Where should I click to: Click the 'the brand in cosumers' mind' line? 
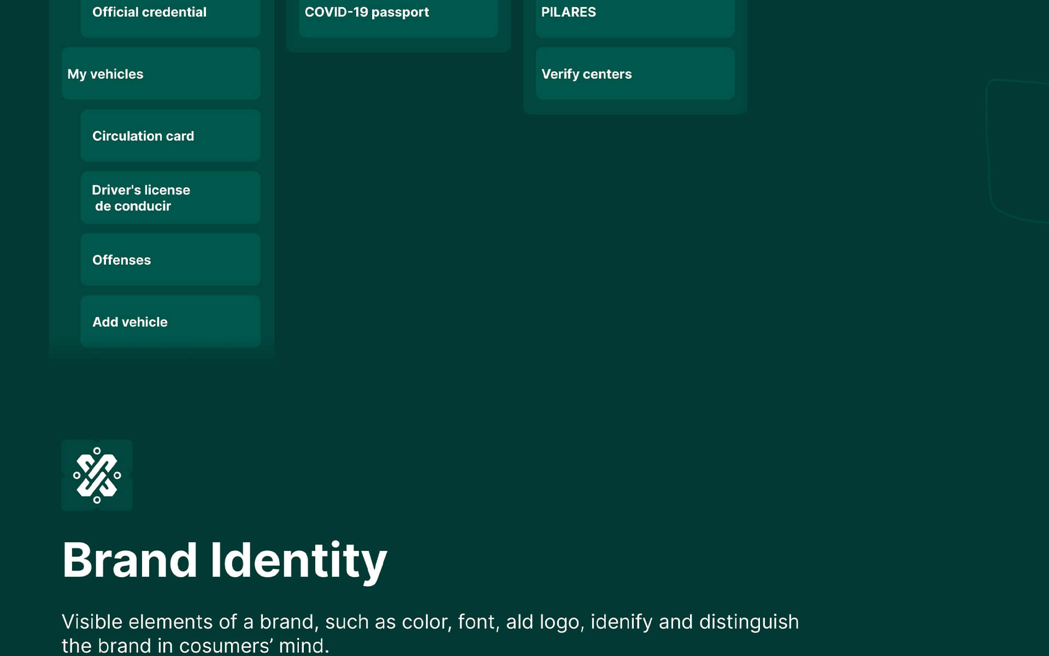click(x=195, y=646)
